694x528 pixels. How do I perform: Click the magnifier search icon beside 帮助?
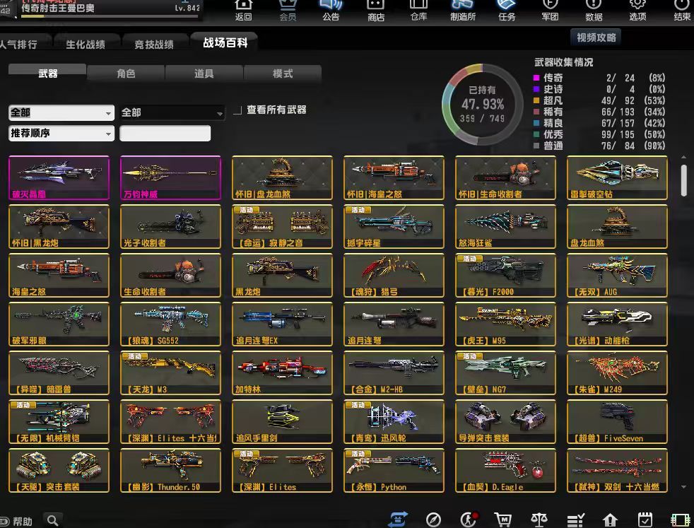coord(53,520)
